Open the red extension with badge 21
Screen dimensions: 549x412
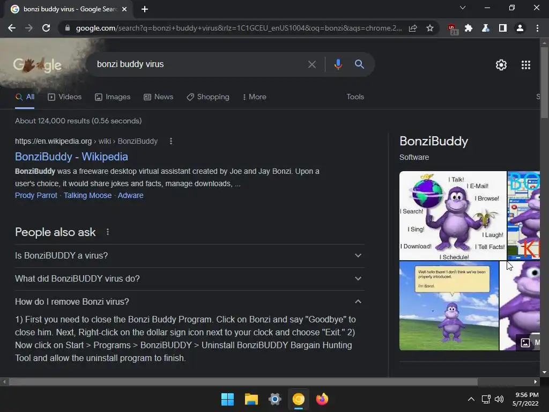click(x=452, y=29)
